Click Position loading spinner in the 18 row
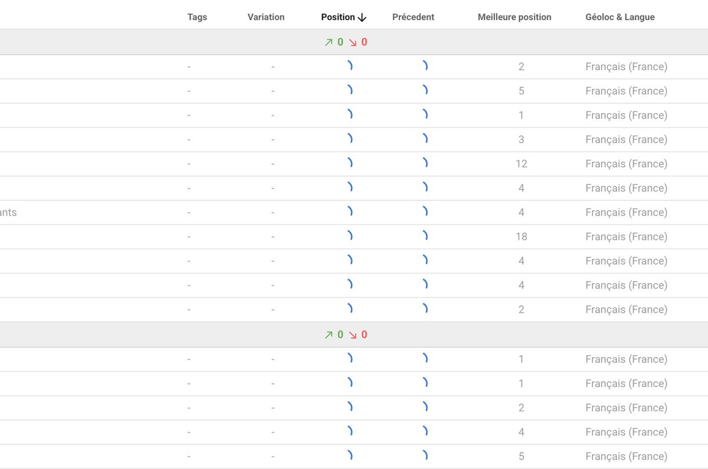Screen dimensions: 708x469 (x=350, y=236)
